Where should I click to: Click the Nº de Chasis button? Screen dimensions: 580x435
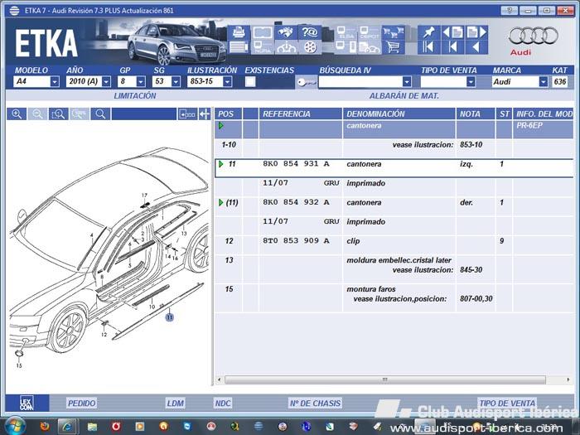tap(315, 404)
